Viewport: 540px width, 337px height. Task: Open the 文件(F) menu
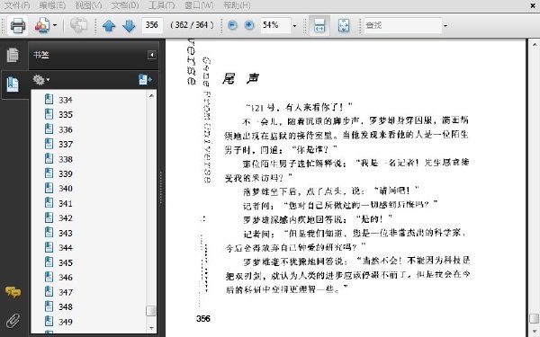(17, 5)
